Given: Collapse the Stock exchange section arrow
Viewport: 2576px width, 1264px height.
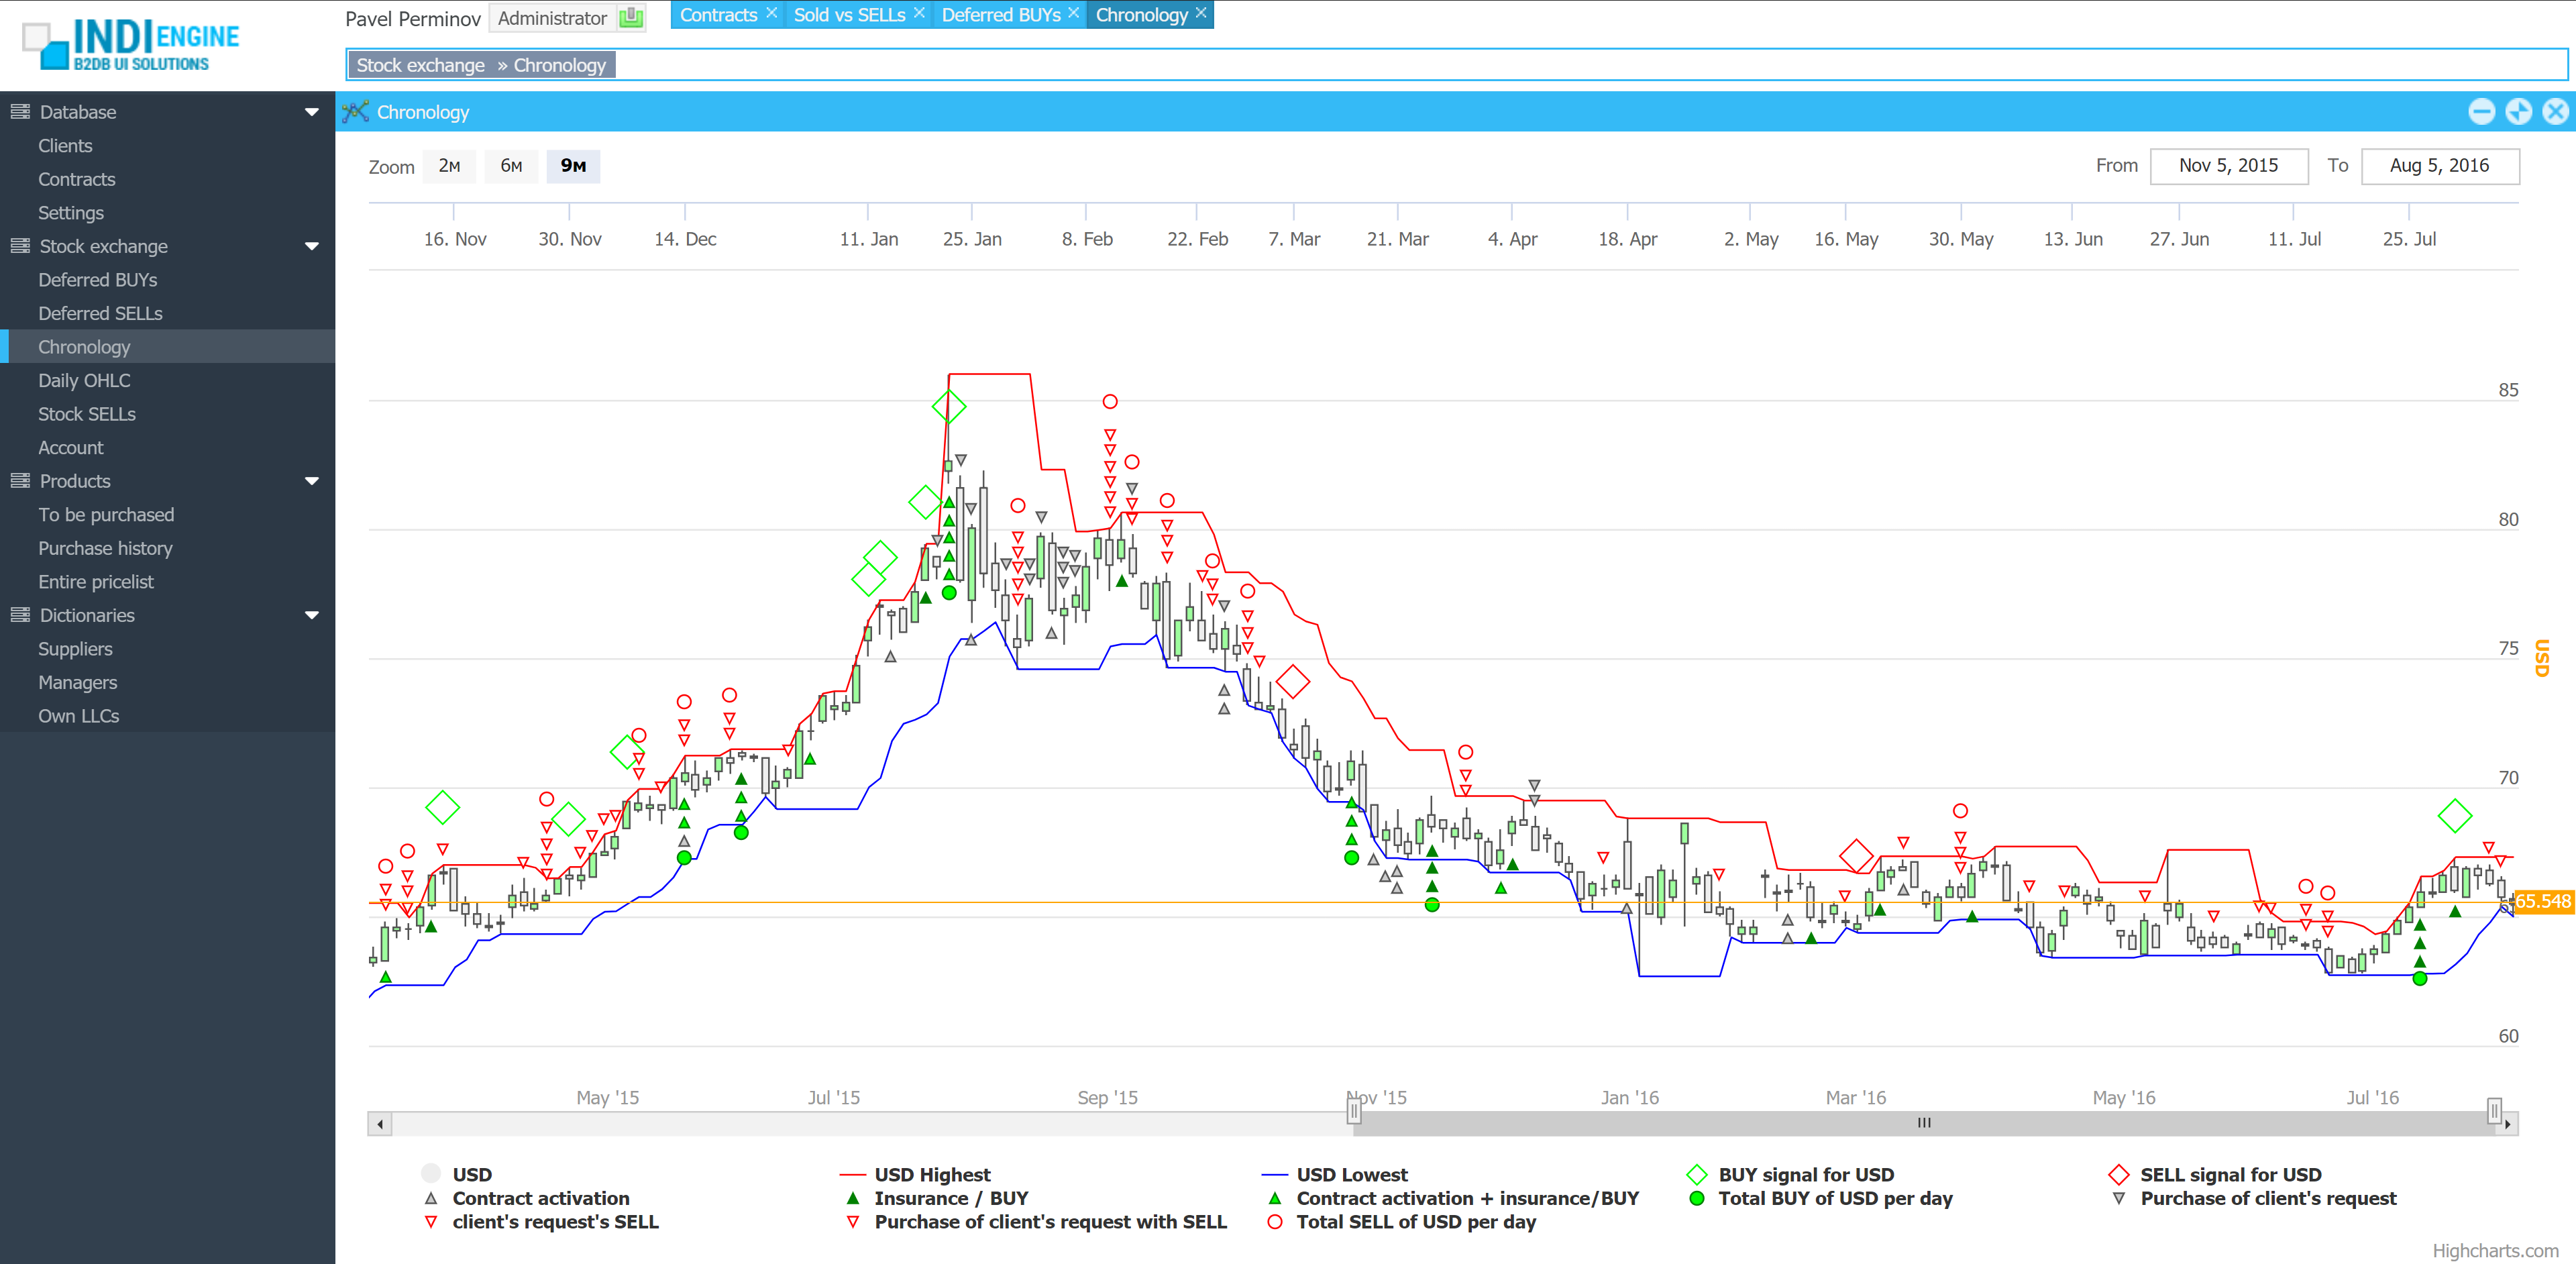Looking at the screenshot, I should coord(312,246).
